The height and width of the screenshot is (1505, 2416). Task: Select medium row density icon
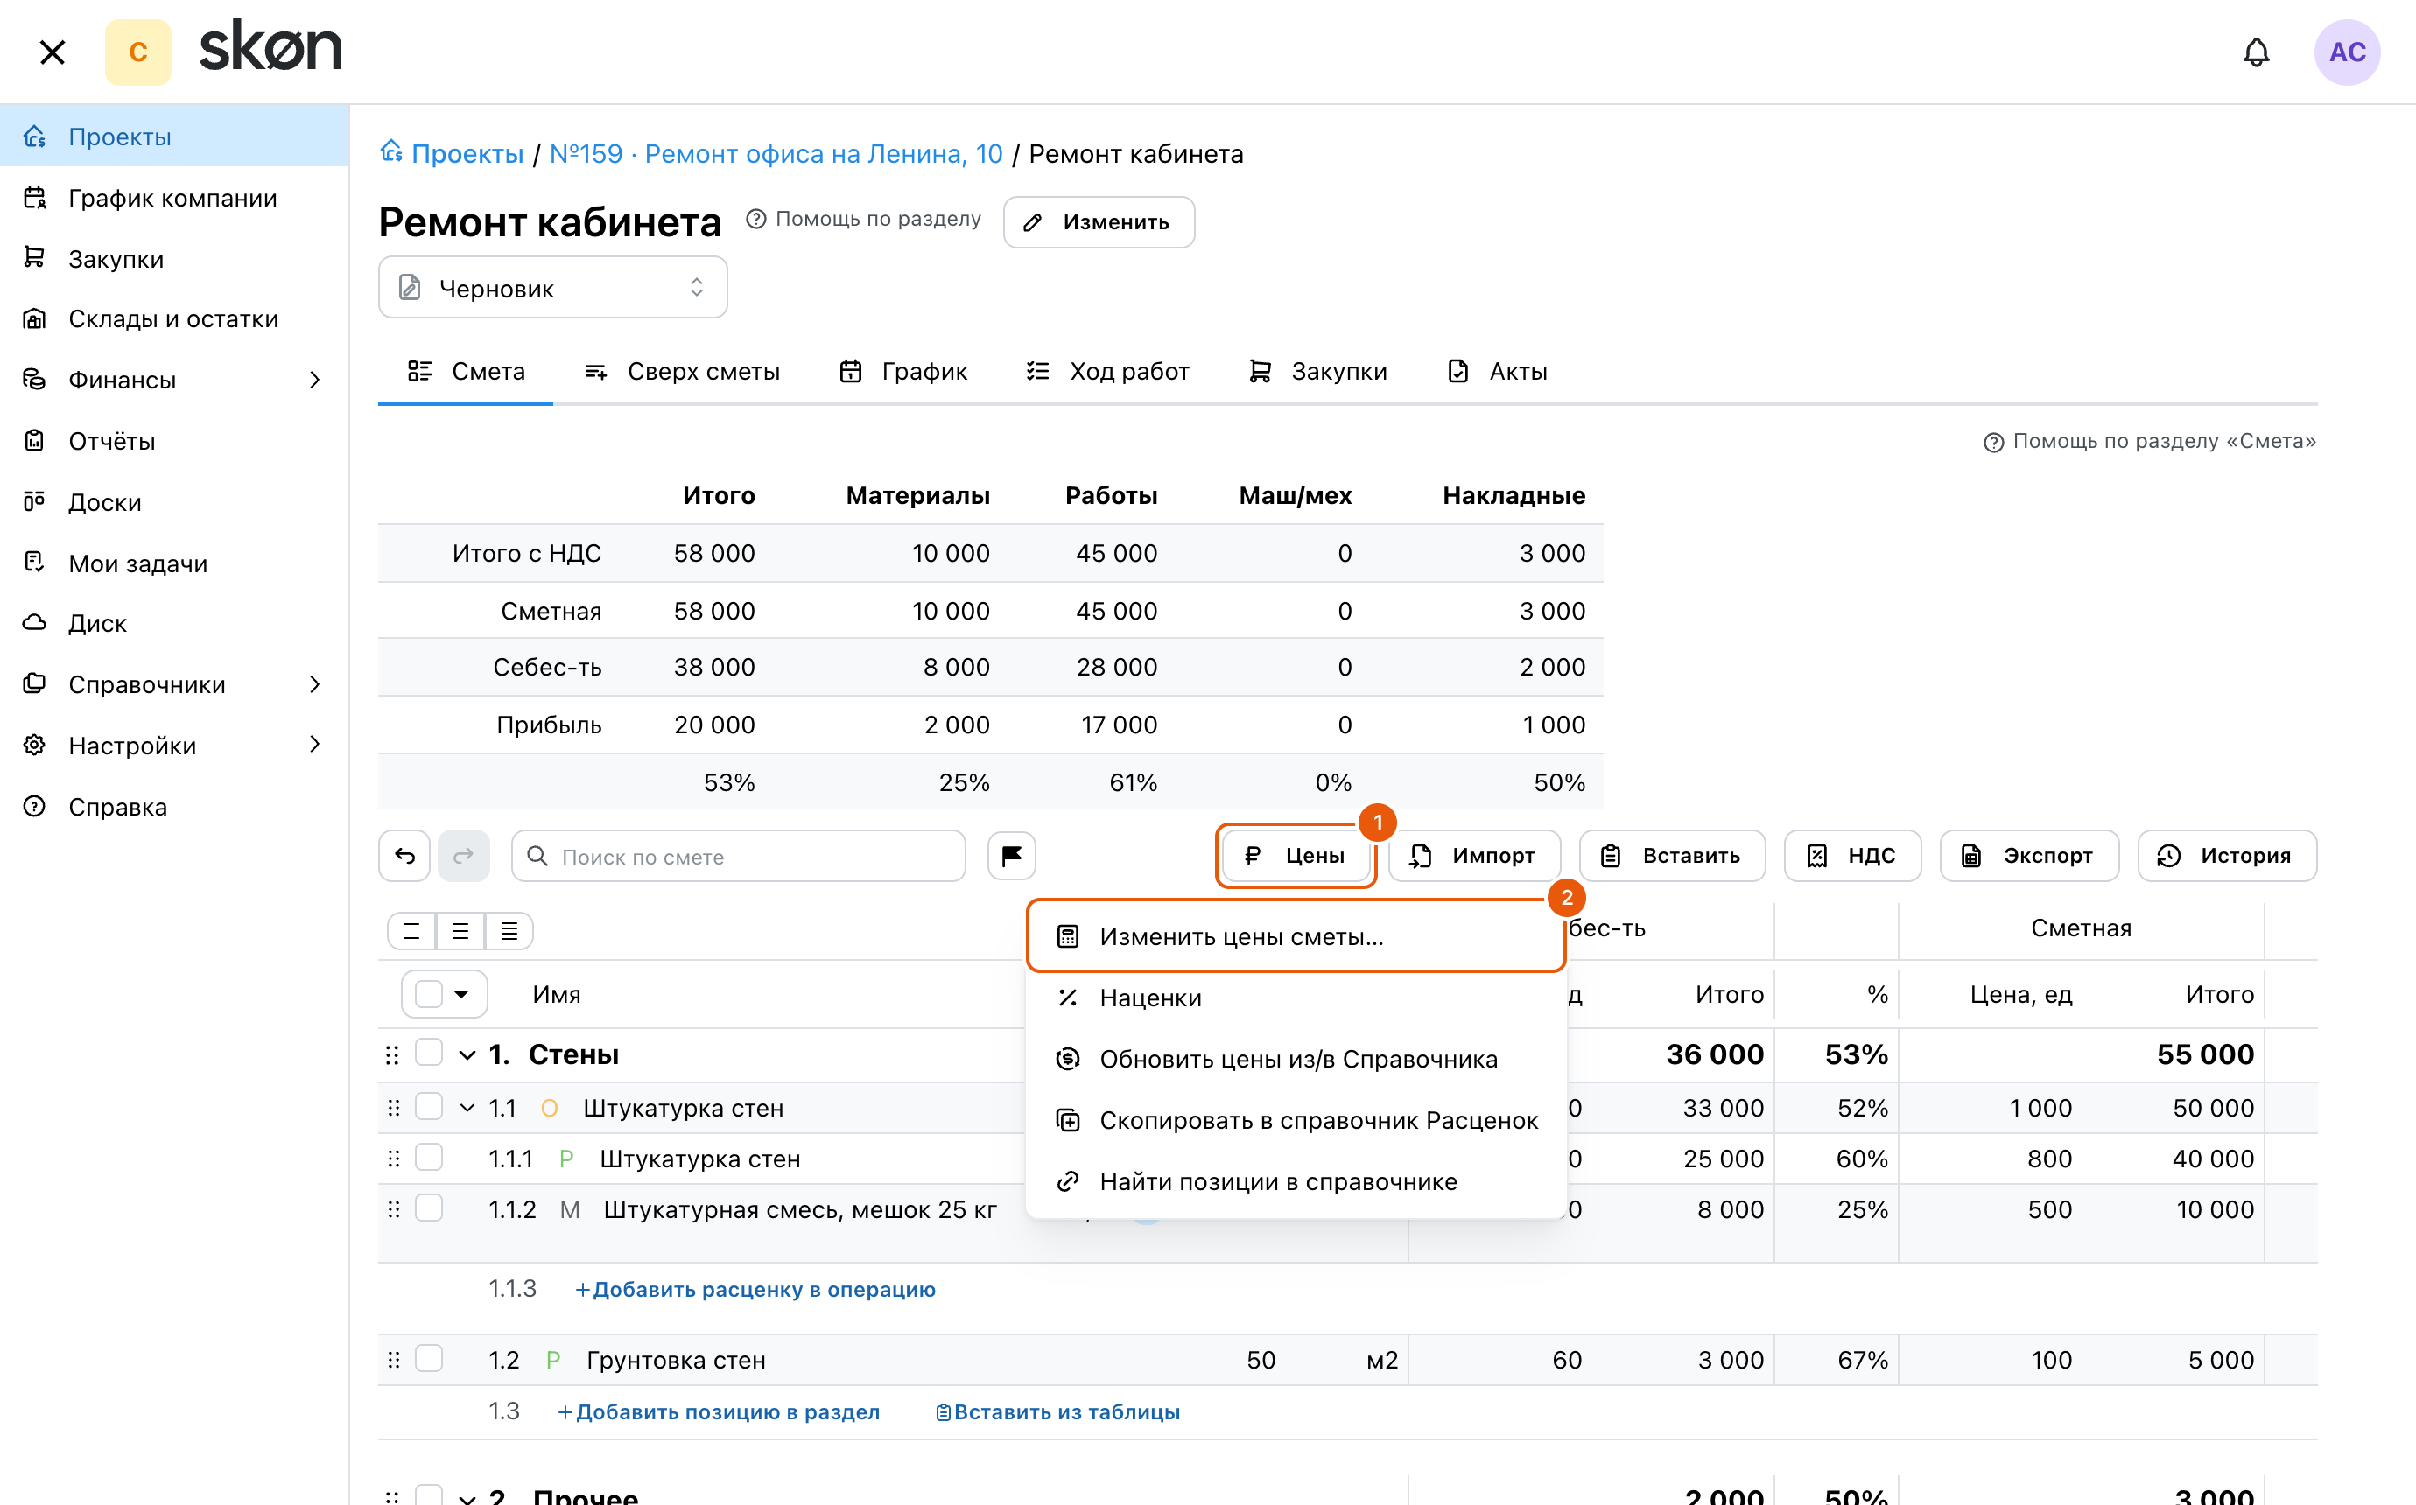point(460,931)
